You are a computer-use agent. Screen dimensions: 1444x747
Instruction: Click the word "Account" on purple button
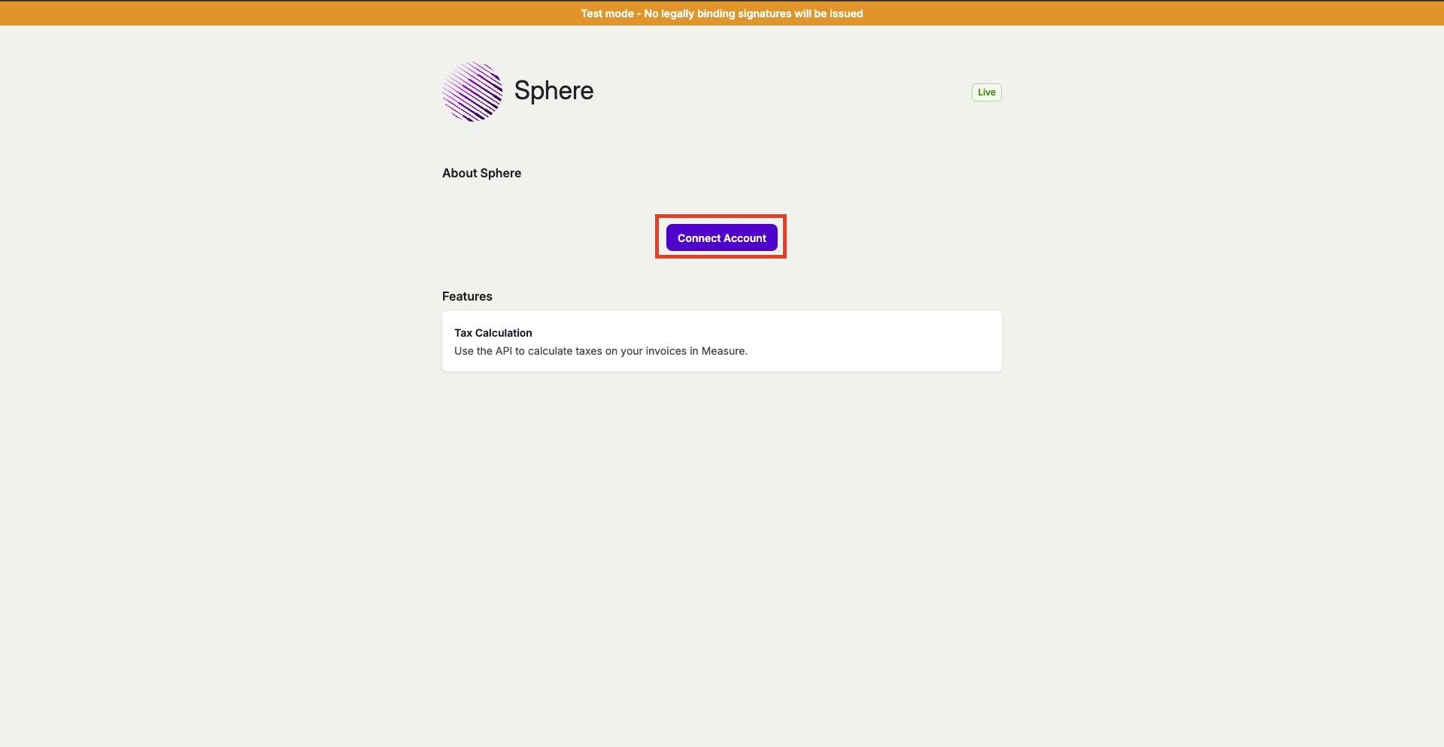(x=745, y=238)
